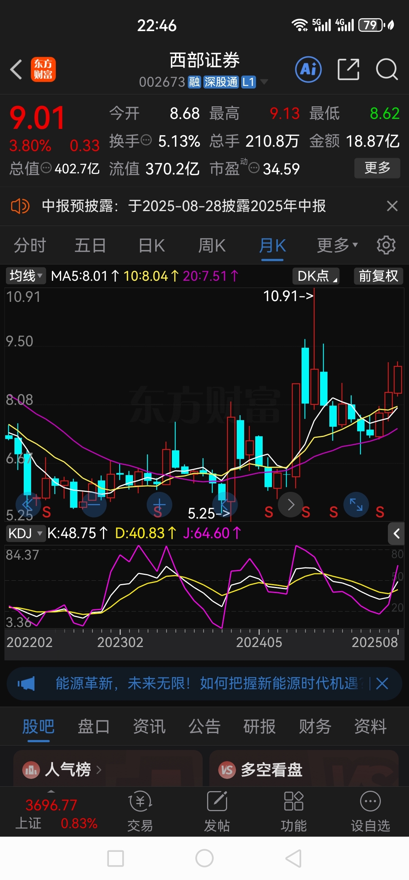Viewport: 409px width, 880px height.
Task: Tap 市盈 info circle icon
Action: pyautogui.click(x=254, y=168)
